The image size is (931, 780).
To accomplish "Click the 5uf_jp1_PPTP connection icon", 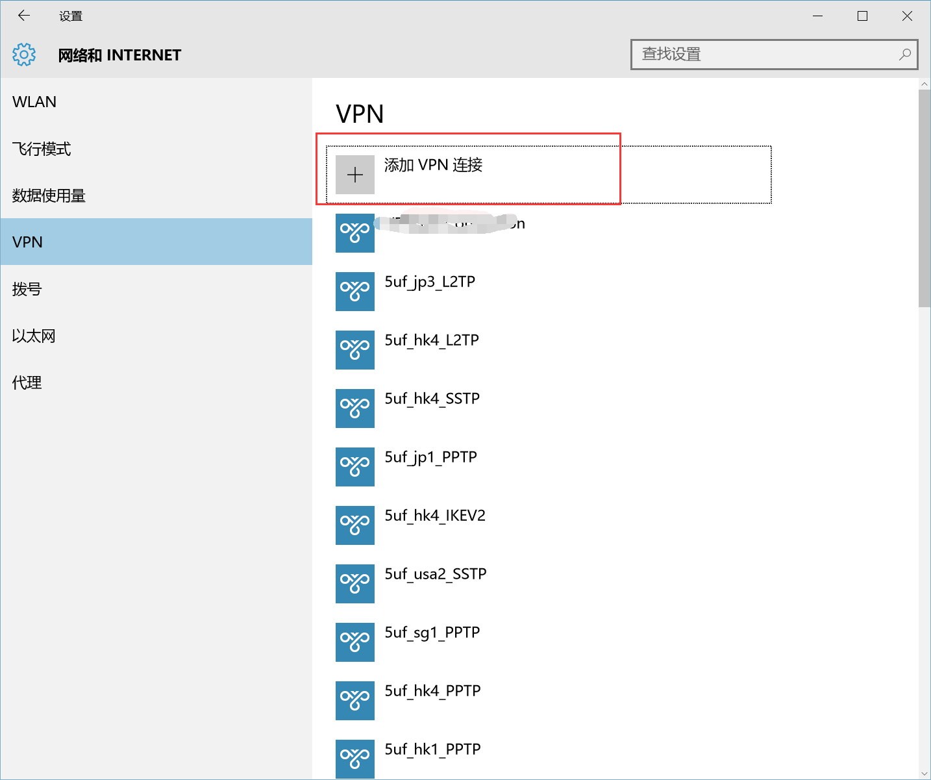I will [x=354, y=467].
